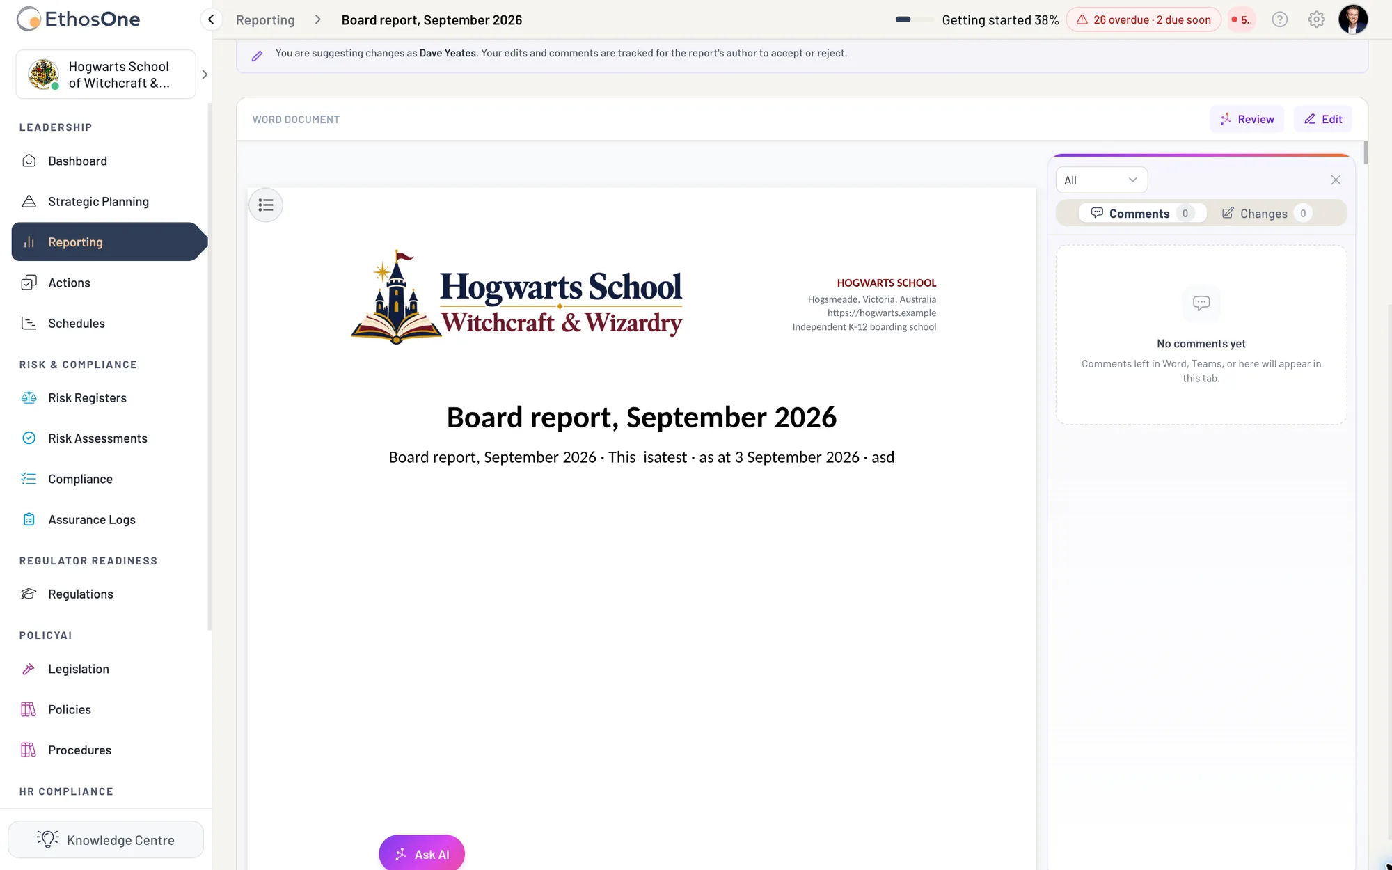Click the Procedures books icon

[x=29, y=750]
